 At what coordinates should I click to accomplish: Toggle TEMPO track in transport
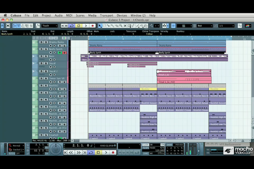click(x=146, y=148)
